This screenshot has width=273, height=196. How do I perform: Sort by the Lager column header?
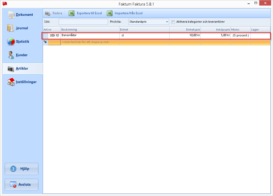coord(261,30)
